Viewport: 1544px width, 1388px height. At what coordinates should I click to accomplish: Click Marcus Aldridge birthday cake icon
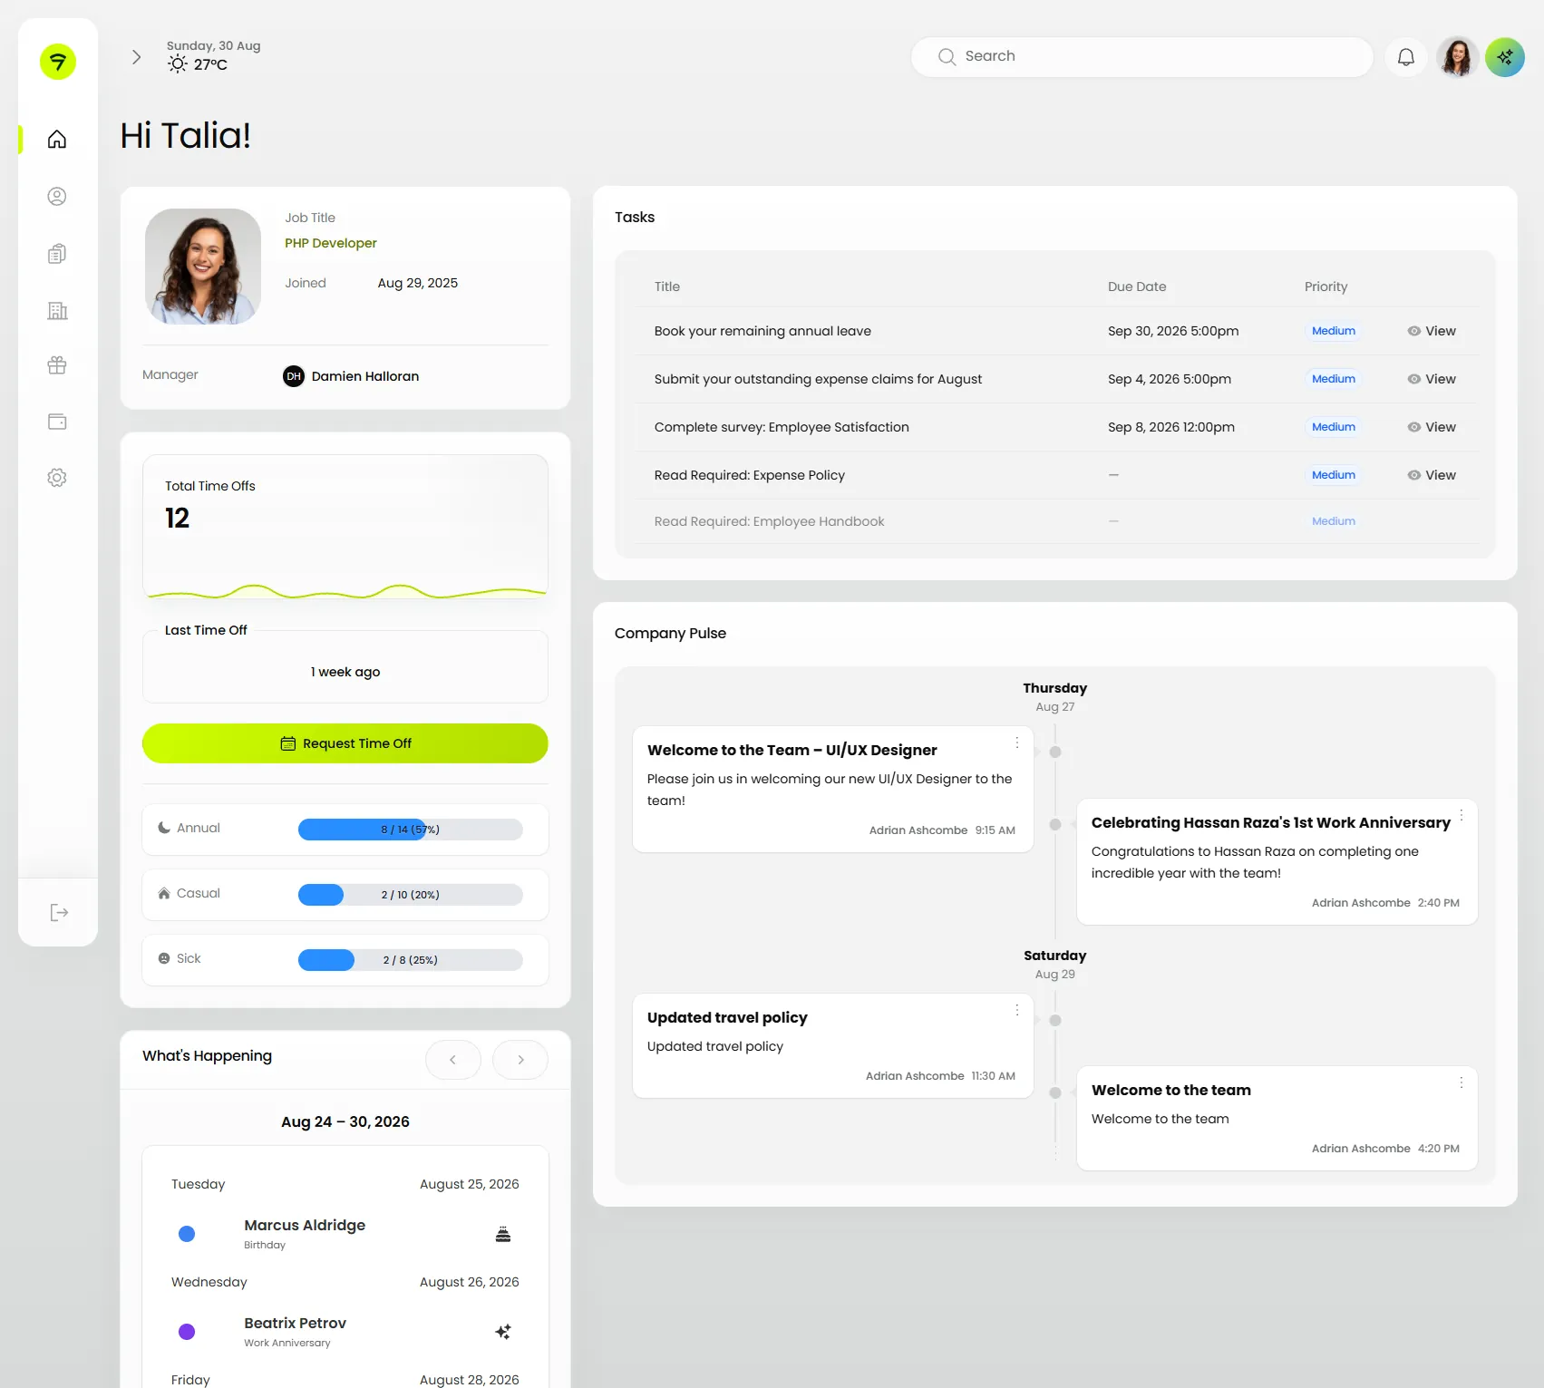[x=503, y=1234]
